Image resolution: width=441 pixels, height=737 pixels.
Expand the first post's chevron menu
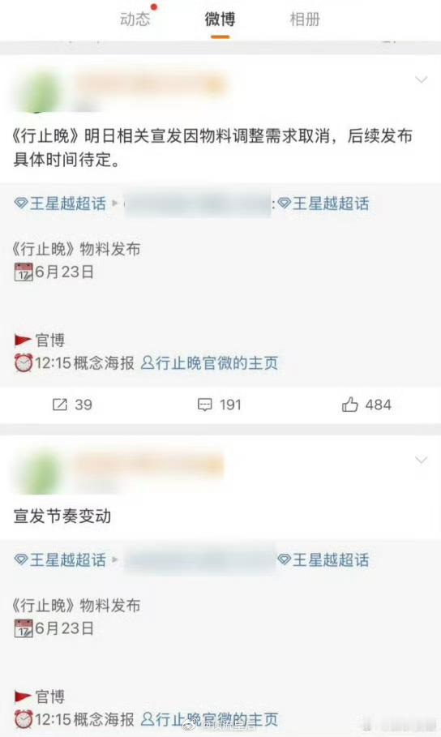point(422,79)
